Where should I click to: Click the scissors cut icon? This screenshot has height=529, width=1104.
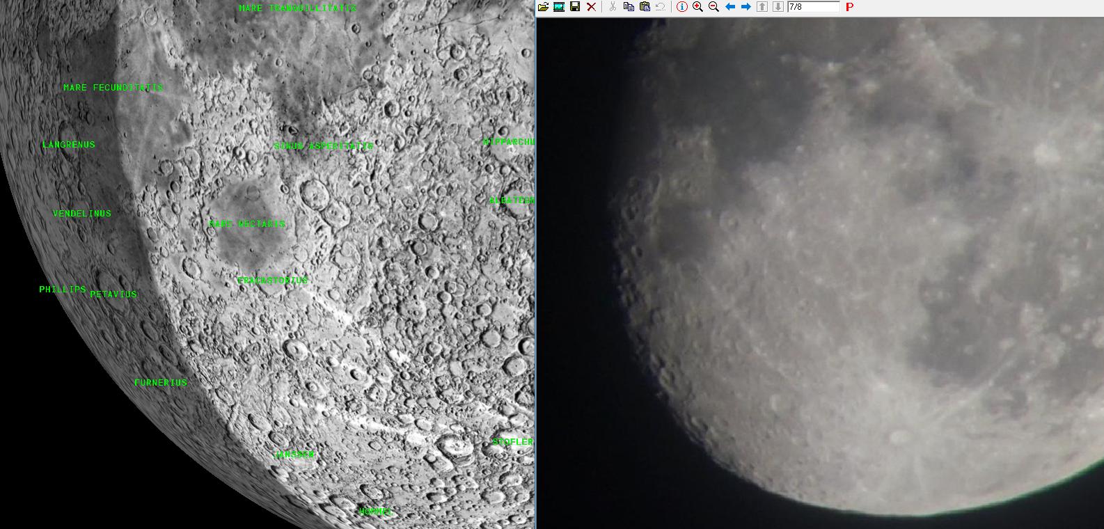[613, 7]
